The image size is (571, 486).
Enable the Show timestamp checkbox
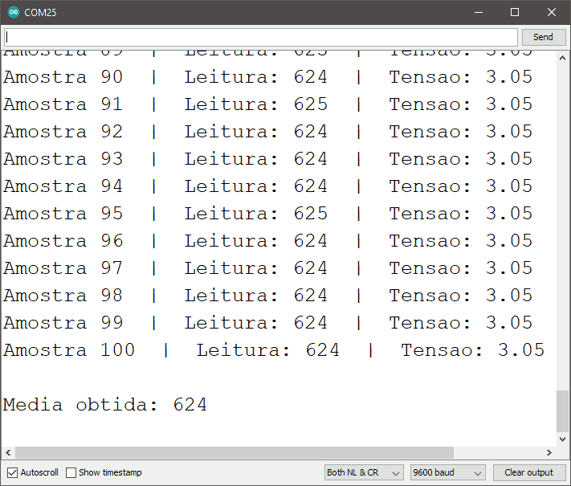[71, 472]
